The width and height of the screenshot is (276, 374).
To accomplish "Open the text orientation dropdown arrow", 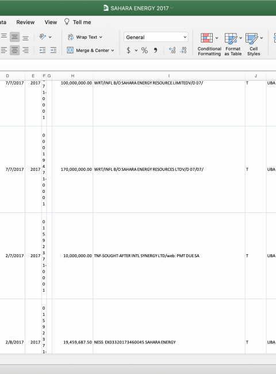I will click(x=50, y=37).
